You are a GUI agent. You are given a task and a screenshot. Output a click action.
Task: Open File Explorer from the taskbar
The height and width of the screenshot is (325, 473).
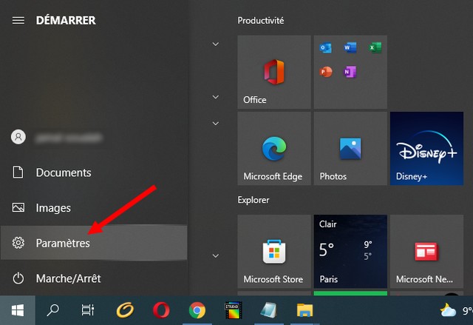click(304, 310)
